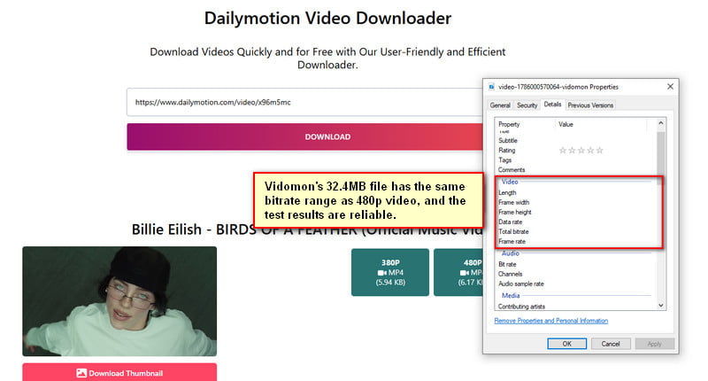
Task: Click the Audio section header
Action: [511, 253]
